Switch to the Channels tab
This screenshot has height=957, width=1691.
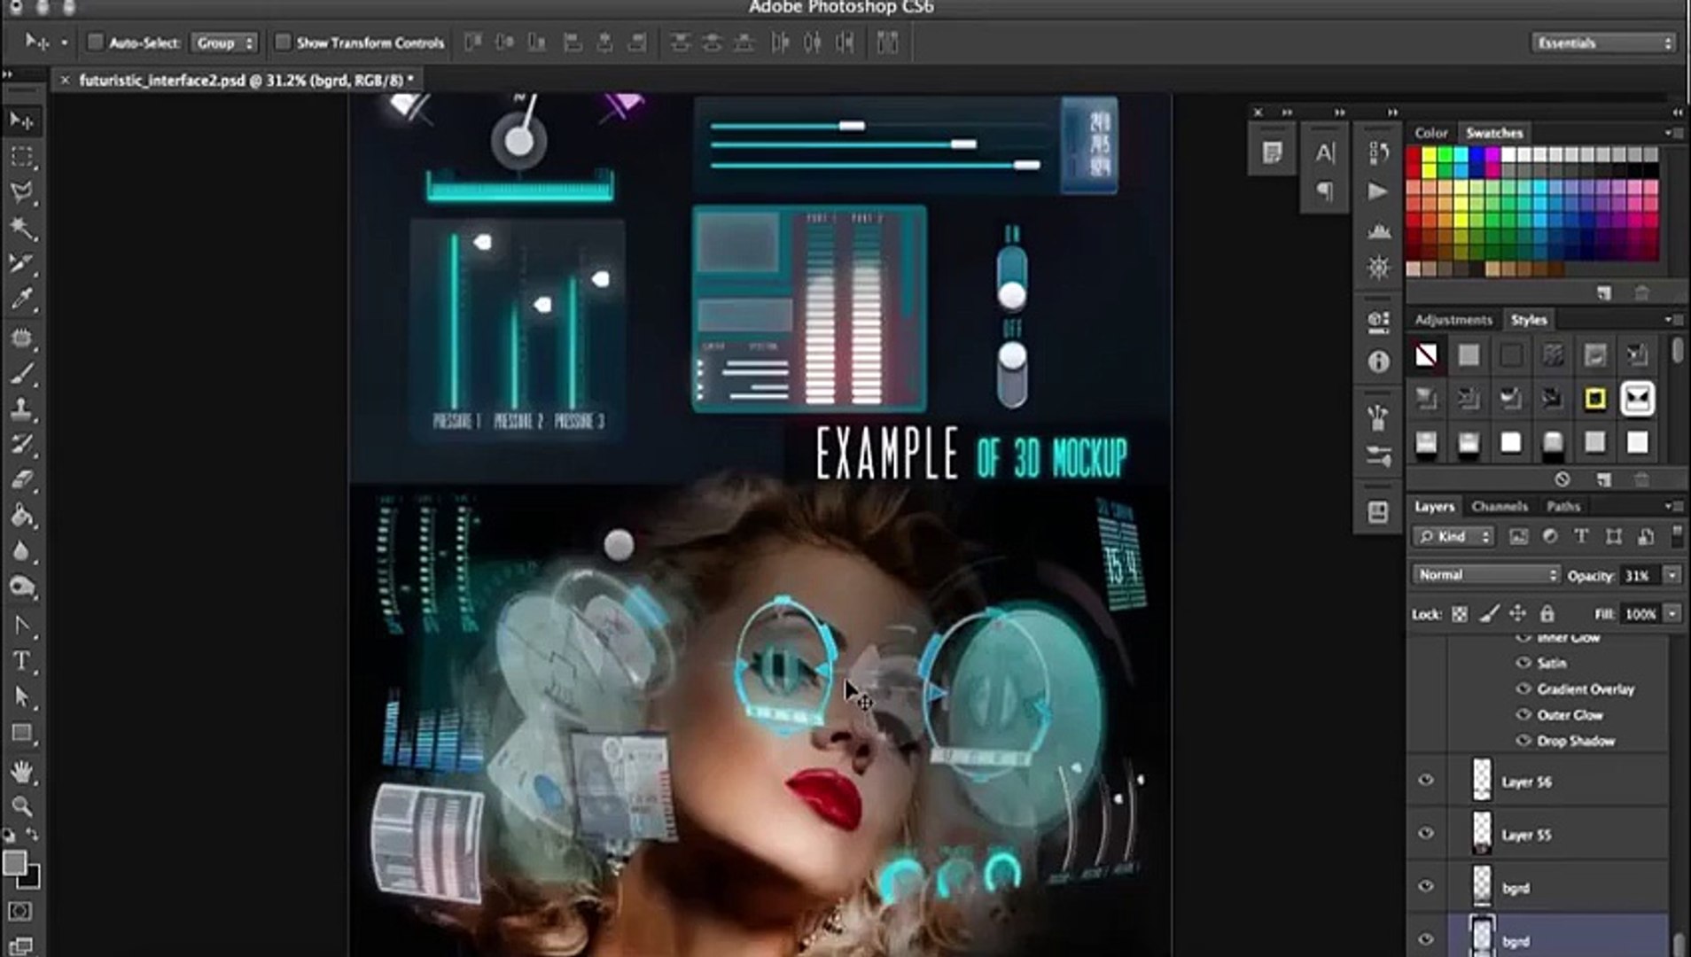[1499, 506]
